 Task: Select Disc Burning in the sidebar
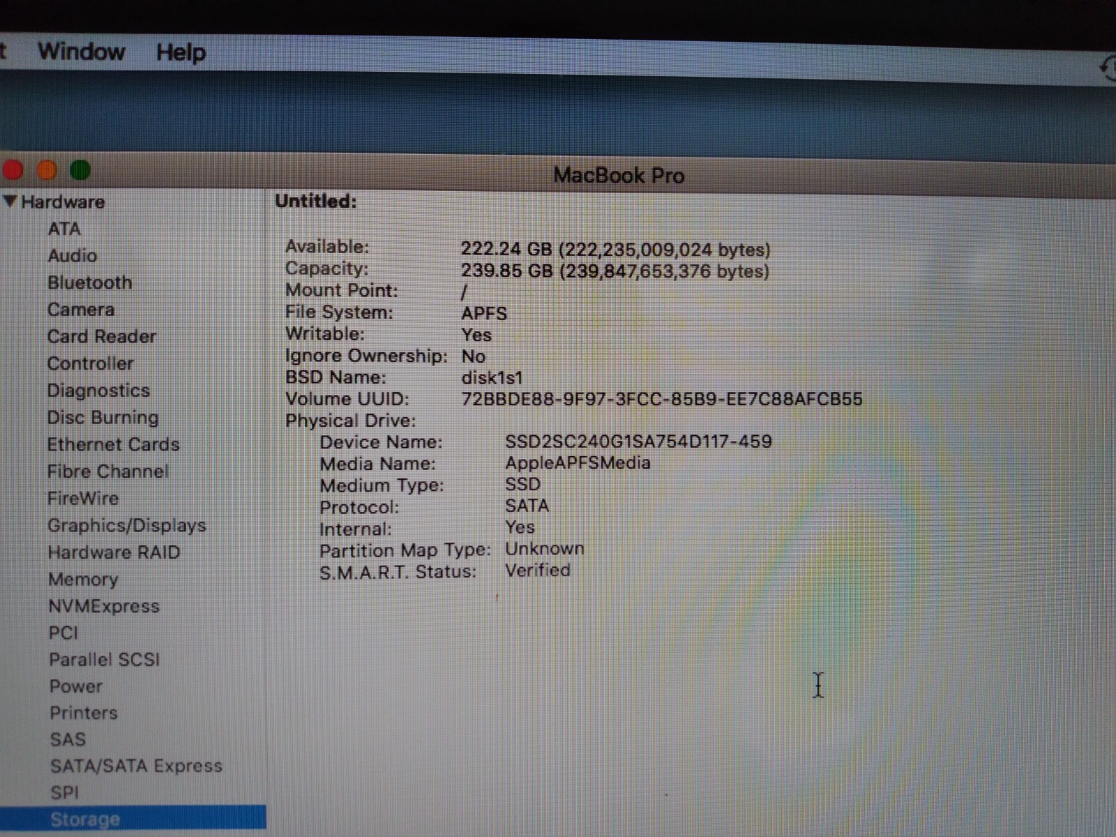pyautogui.click(x=103, y=417)
